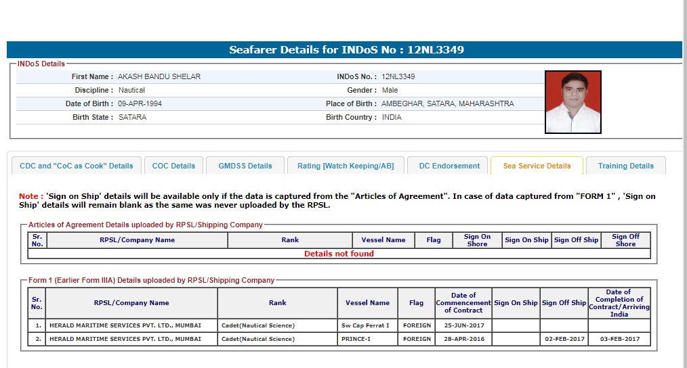Select the Rating [Watch Keeping/AB] tab
The image size is (687, 368).
point(346,166)
